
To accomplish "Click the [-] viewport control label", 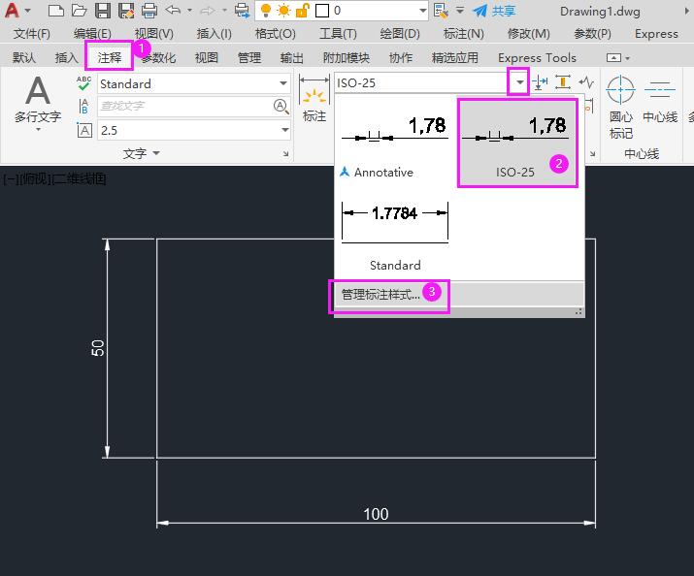I will point(10,179).
